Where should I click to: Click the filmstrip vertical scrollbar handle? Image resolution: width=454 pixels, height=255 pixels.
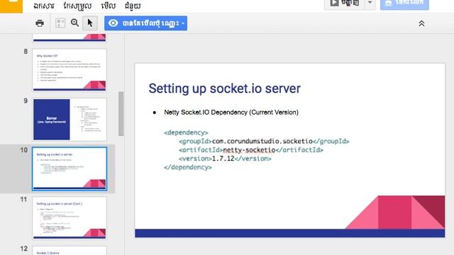pyautogui.click(x=121, y=113)
